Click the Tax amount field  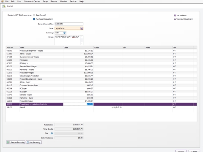pyautogui.click(x=69, y=133)
